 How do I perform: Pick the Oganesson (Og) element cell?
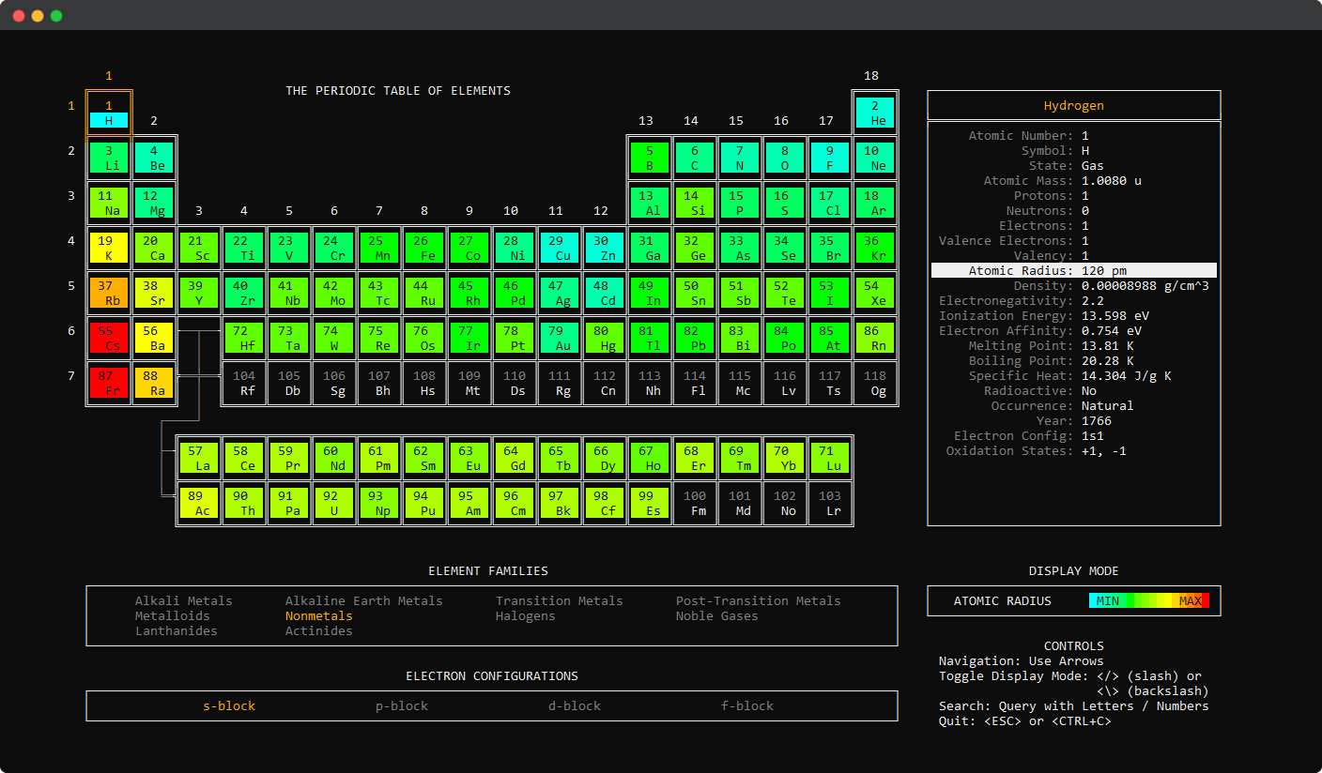pos(875,383)
